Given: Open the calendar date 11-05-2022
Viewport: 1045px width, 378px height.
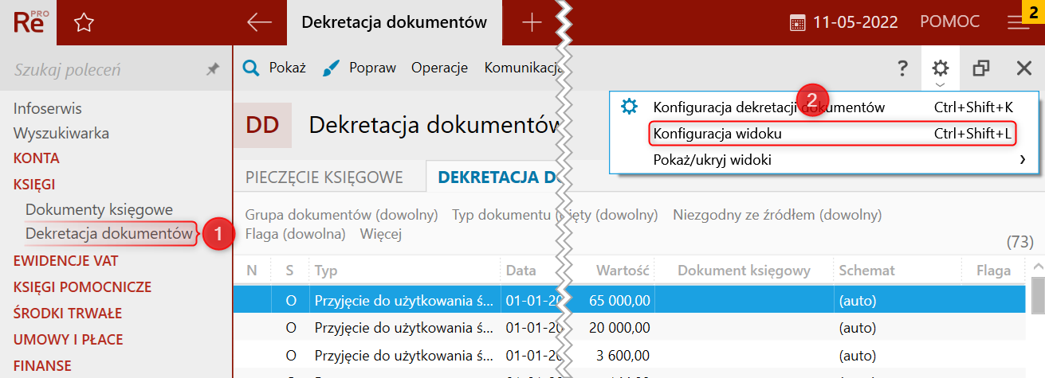Looking at the screenshot, I should point(843,22).
